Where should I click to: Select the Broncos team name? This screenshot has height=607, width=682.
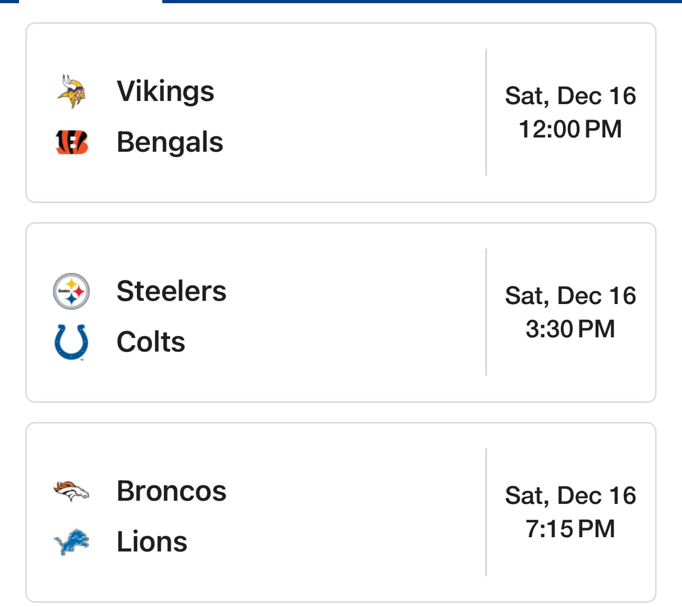[x=171, y=491]
